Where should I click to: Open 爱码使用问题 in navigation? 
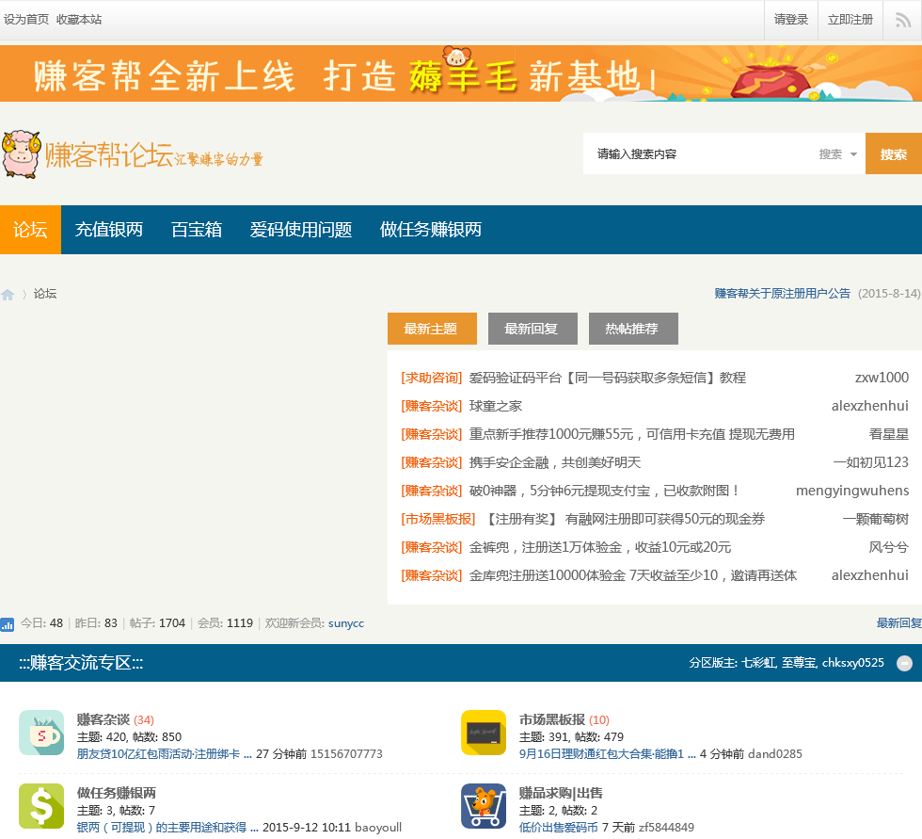[301, 230]
